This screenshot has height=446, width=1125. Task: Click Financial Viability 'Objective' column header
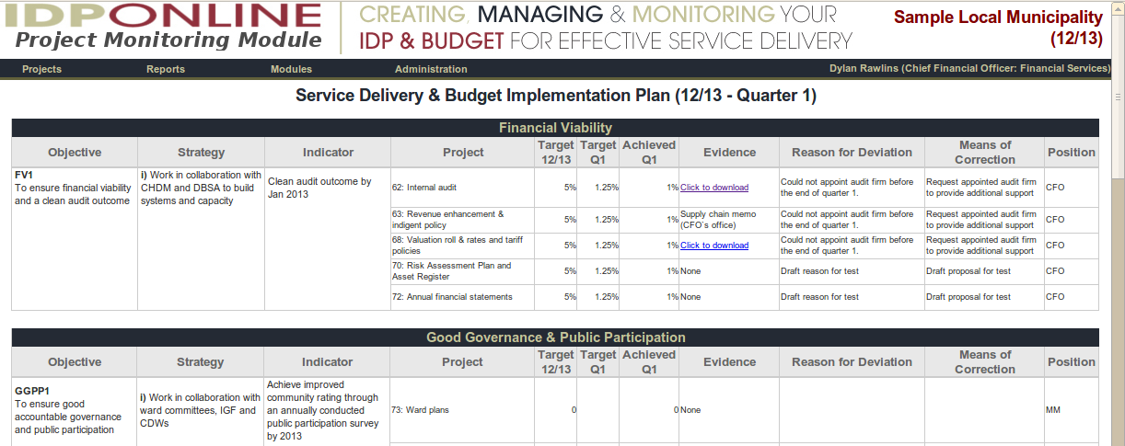75,153
